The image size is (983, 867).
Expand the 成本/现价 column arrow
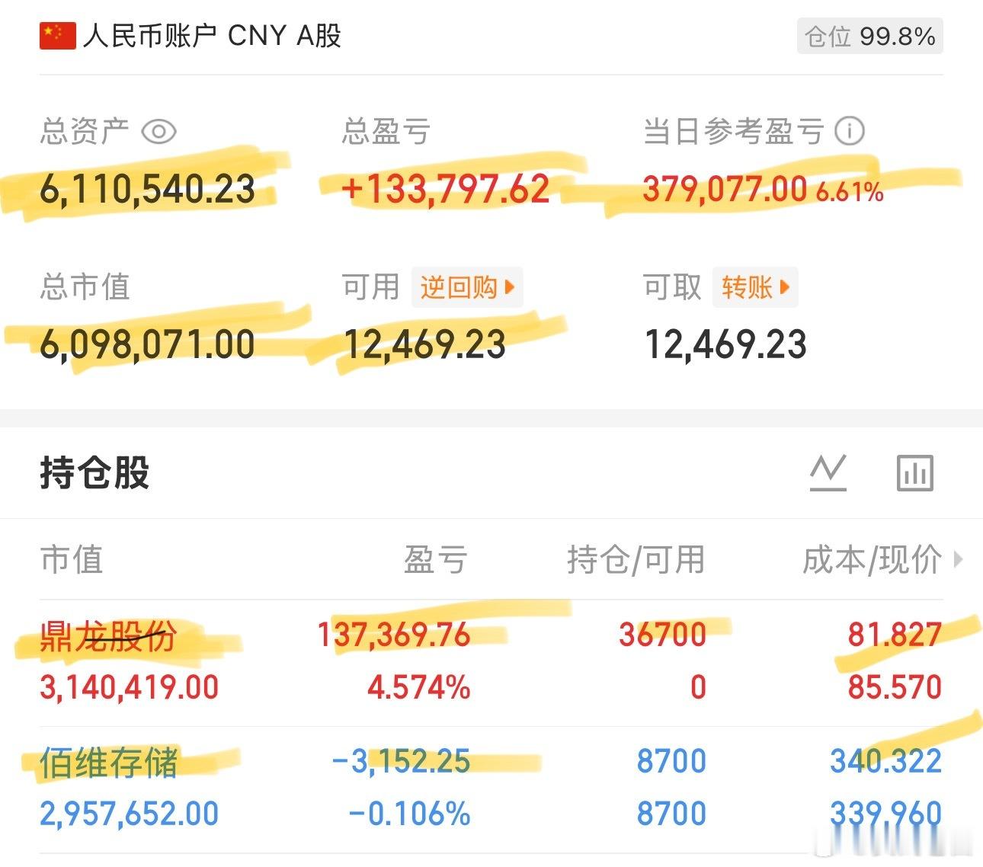(x=958, y=560)
